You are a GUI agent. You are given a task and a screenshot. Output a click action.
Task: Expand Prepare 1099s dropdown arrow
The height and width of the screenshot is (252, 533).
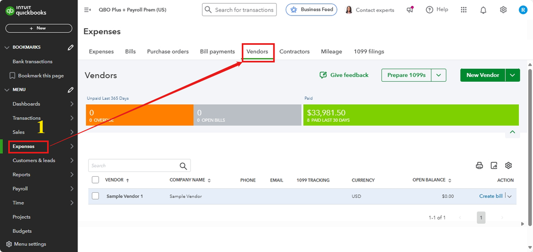point(438,75)
